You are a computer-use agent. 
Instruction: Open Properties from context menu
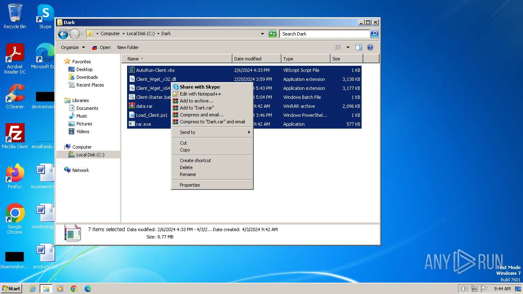(212, 185)
